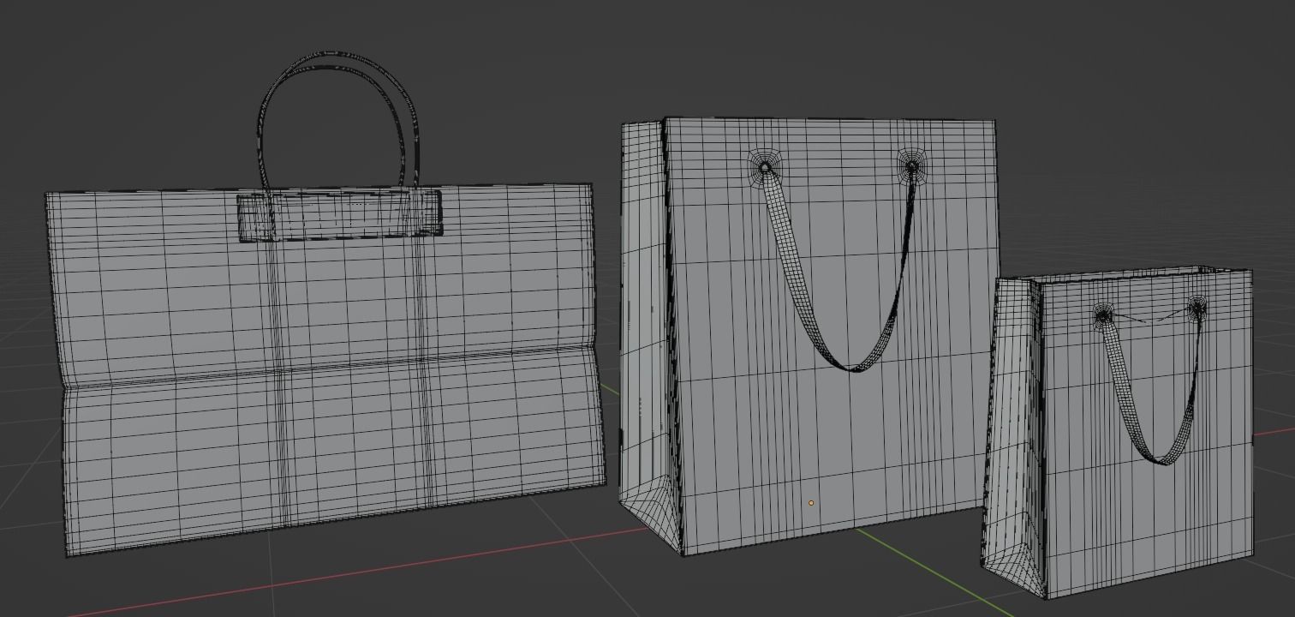The height and width of the screenshot is (617, 1295).
Task: Select the wide handbag mesh on the left
Action: 325,368
